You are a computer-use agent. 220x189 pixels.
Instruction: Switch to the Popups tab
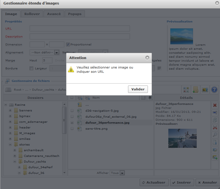75,14
